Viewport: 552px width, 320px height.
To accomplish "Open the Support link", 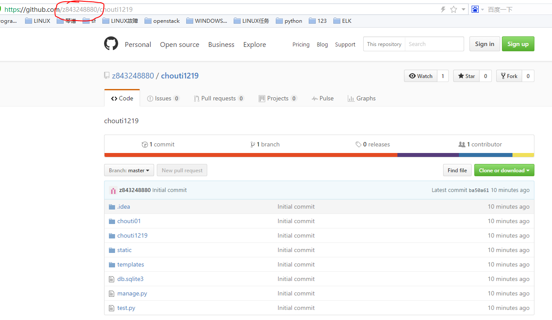I will [345, 44].
